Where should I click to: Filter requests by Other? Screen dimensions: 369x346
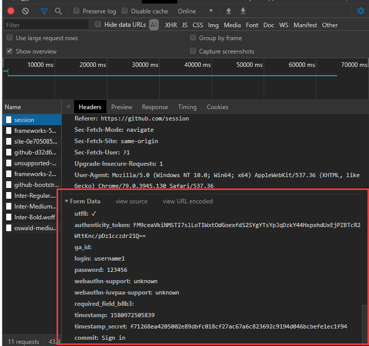click(x=330, y=25)
